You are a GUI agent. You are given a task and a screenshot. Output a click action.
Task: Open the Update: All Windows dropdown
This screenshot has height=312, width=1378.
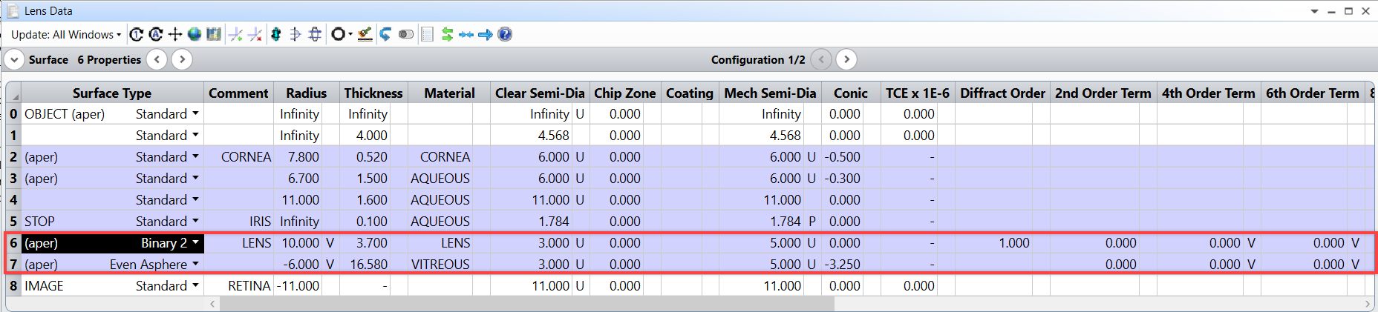[x=66, y=34]
